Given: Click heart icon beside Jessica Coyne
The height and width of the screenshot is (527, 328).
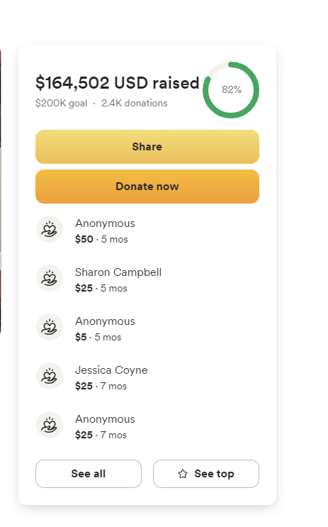Looking at the screenshot, I should 50,376.
